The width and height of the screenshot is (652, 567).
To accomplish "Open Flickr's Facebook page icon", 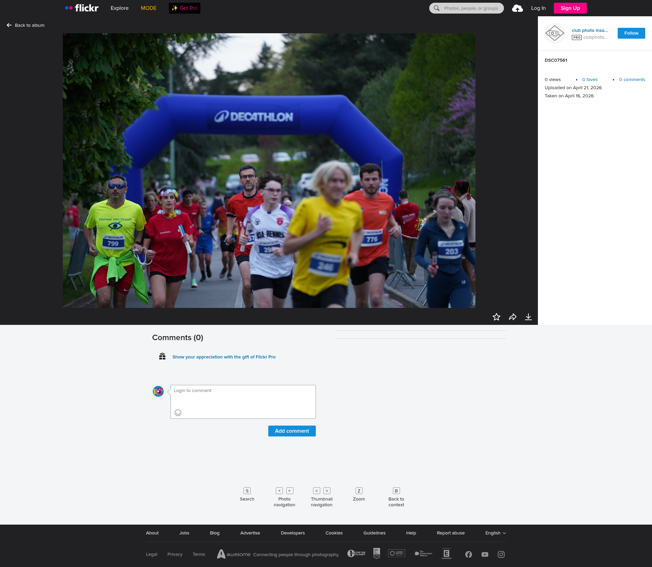I will [x=469, y=554].
